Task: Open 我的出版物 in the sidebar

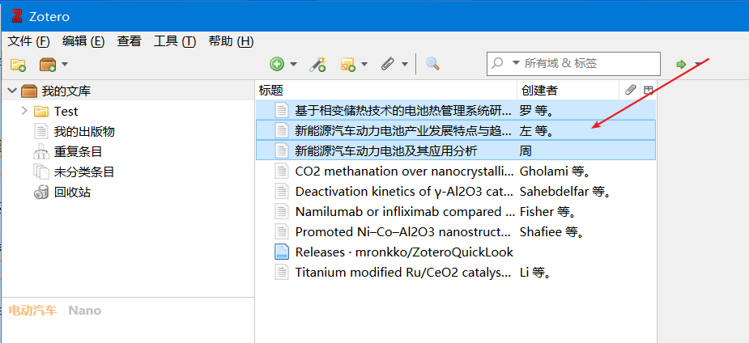Action: click(84, 132)
